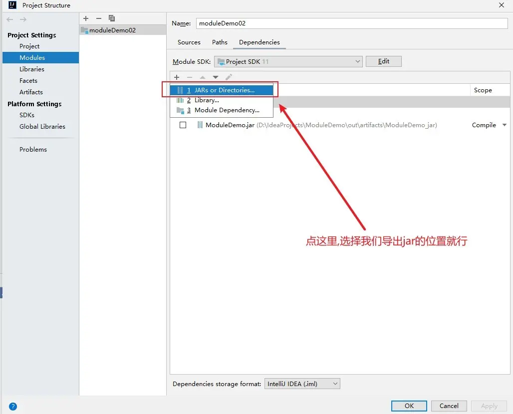Remove dependency with minus icon
513x414 pixels.
point(190,77)
